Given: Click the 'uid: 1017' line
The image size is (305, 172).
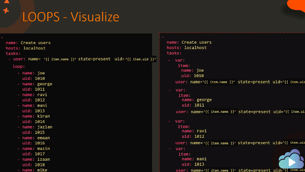Looking at the screenshot, I should [x=34, y=154].
